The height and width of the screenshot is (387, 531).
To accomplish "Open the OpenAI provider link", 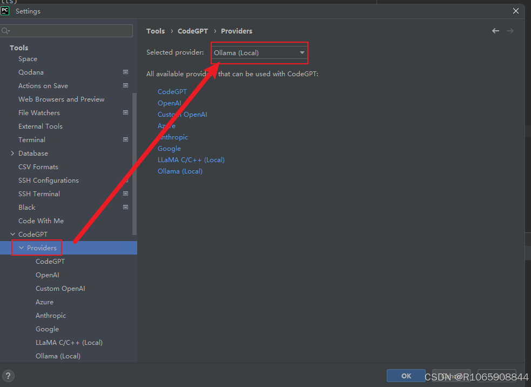I will tap(169, 103).
